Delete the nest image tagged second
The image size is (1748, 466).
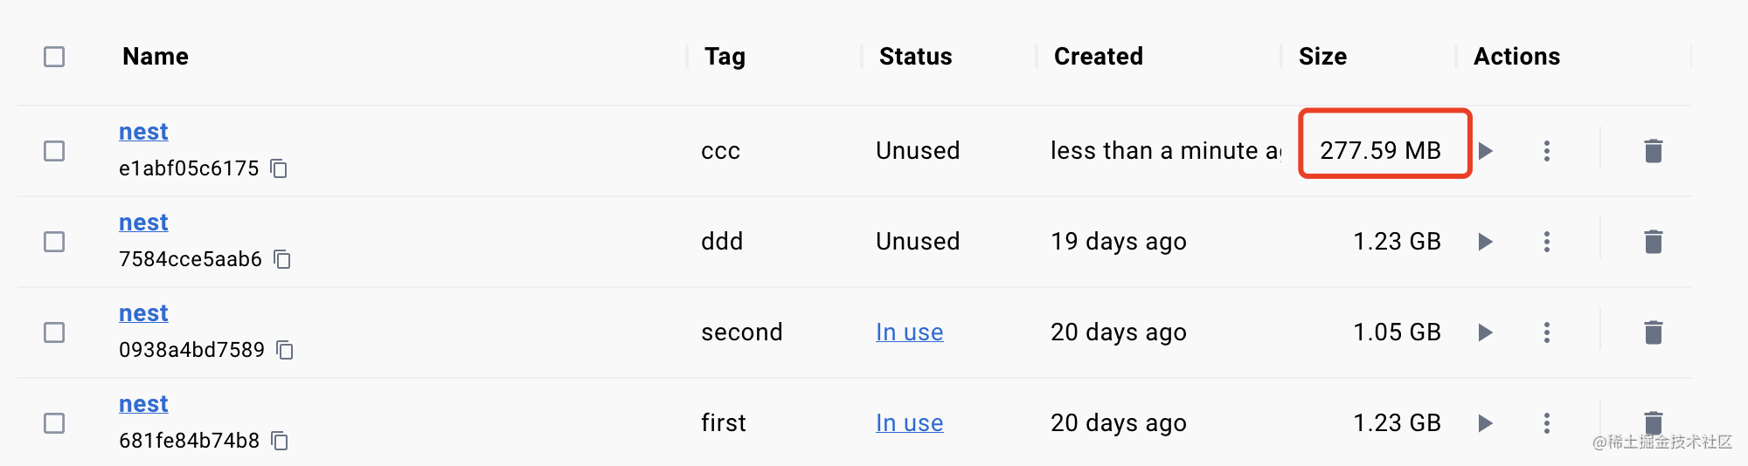point(1653,332)
